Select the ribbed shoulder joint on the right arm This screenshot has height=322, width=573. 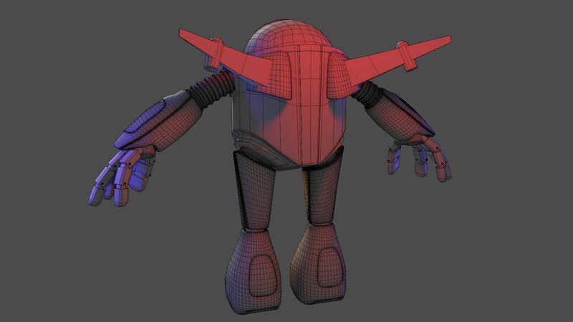[x=372, y=92]
